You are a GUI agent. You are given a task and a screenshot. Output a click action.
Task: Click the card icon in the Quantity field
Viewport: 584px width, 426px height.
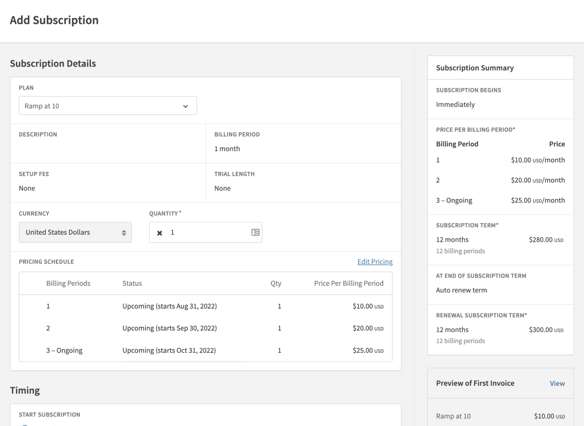(255, 232)
